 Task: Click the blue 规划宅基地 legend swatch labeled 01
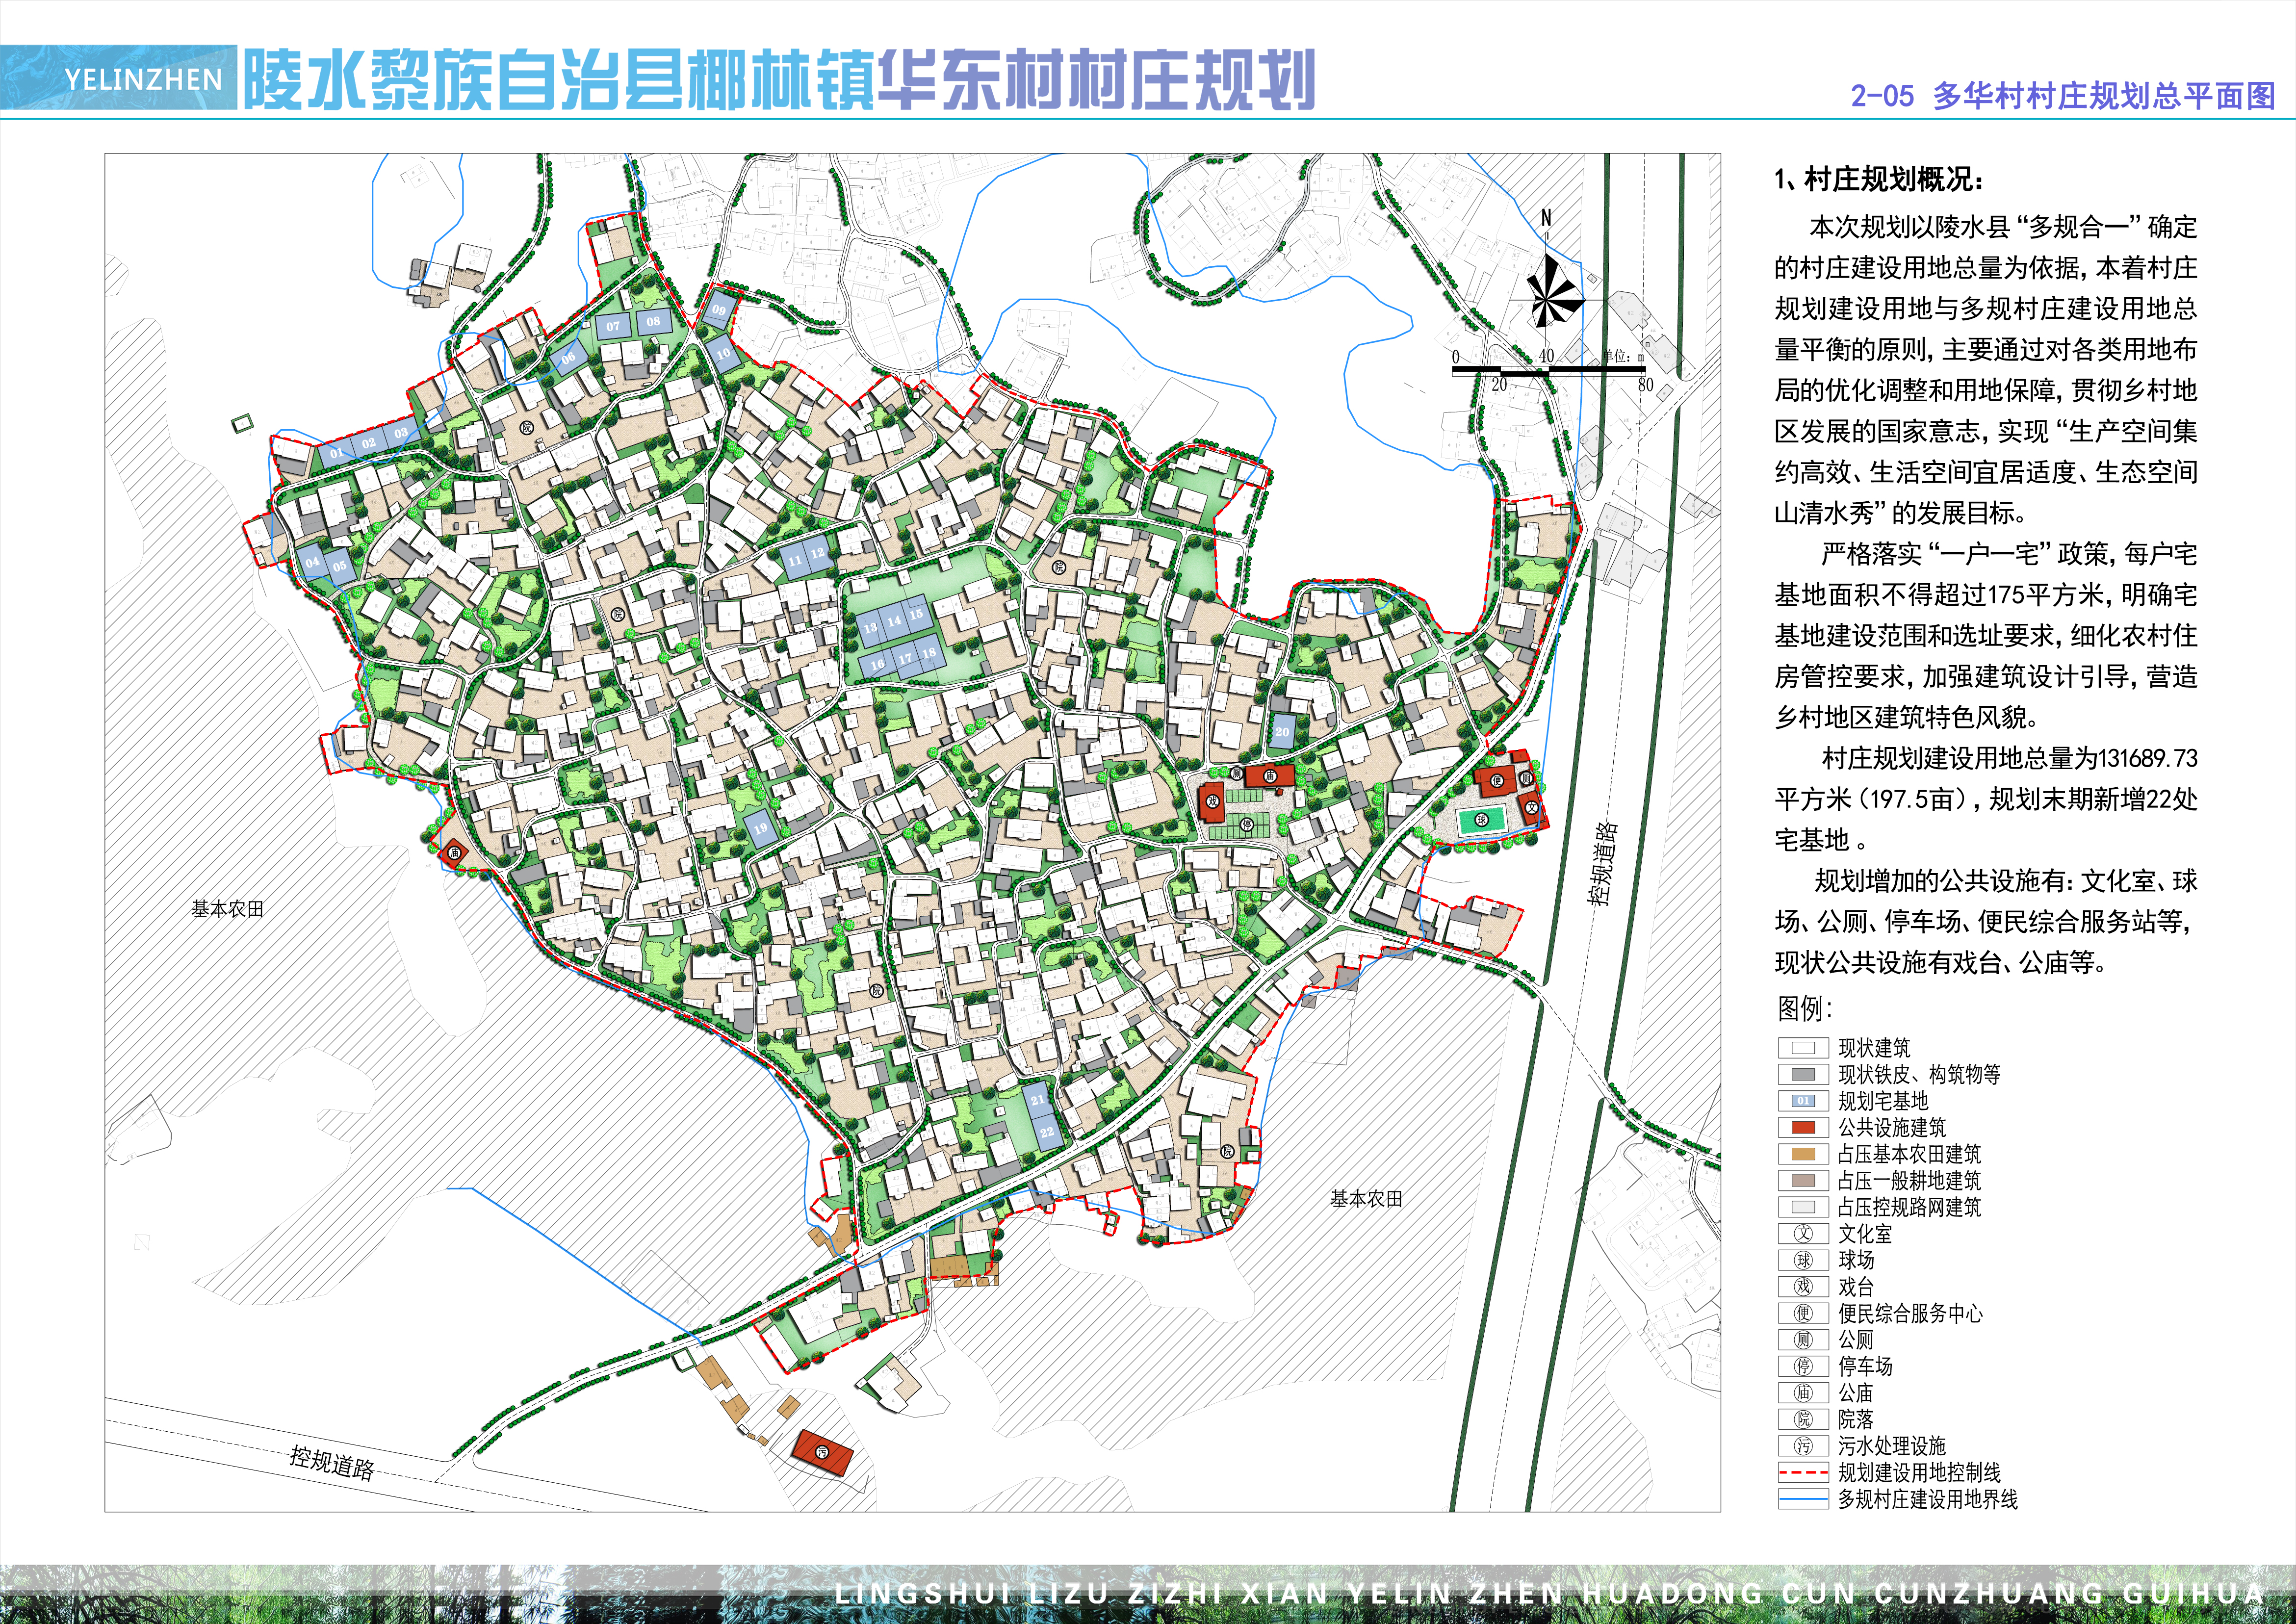(1803, 1101)
